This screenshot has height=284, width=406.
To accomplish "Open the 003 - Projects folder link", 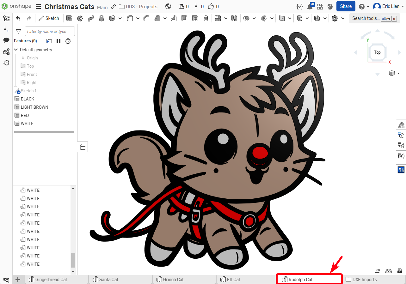I will coord(138,6).
